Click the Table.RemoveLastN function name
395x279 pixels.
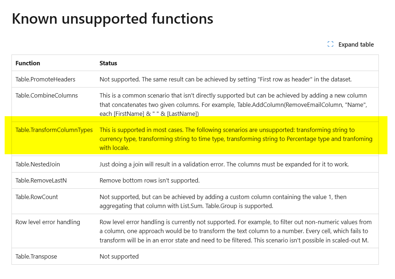41,180
